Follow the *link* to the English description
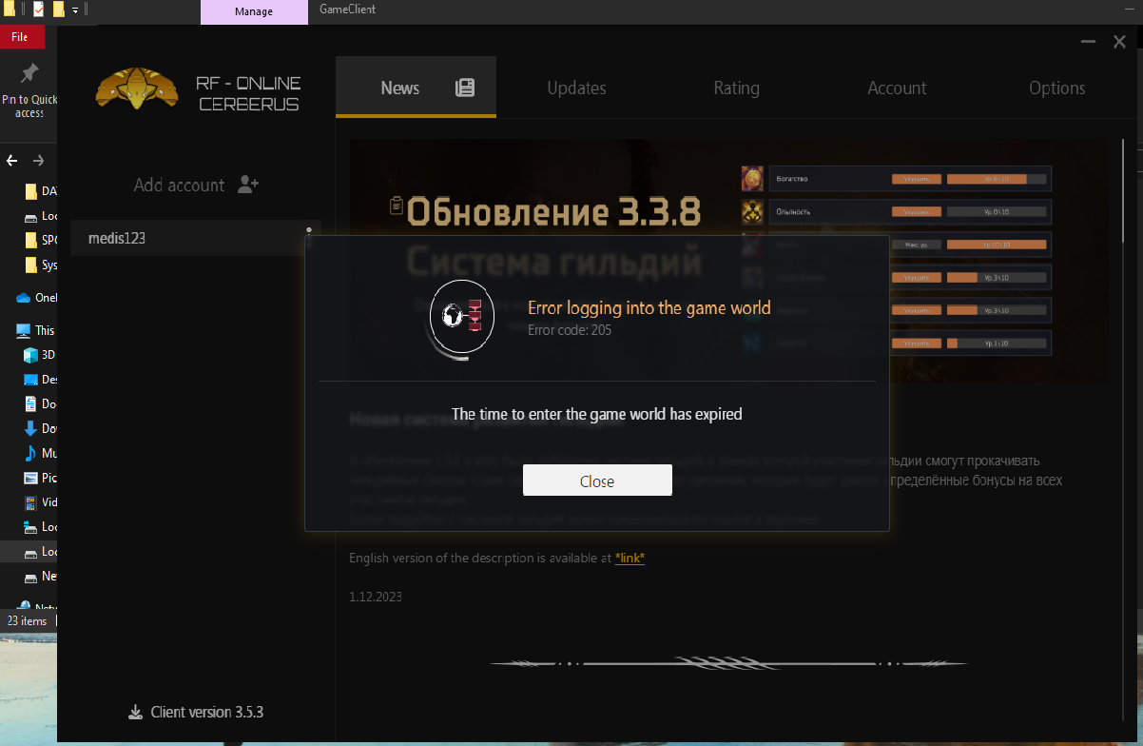Image resolution: width=1143 pixels, height=746 pixels. [x=630, y=559]
